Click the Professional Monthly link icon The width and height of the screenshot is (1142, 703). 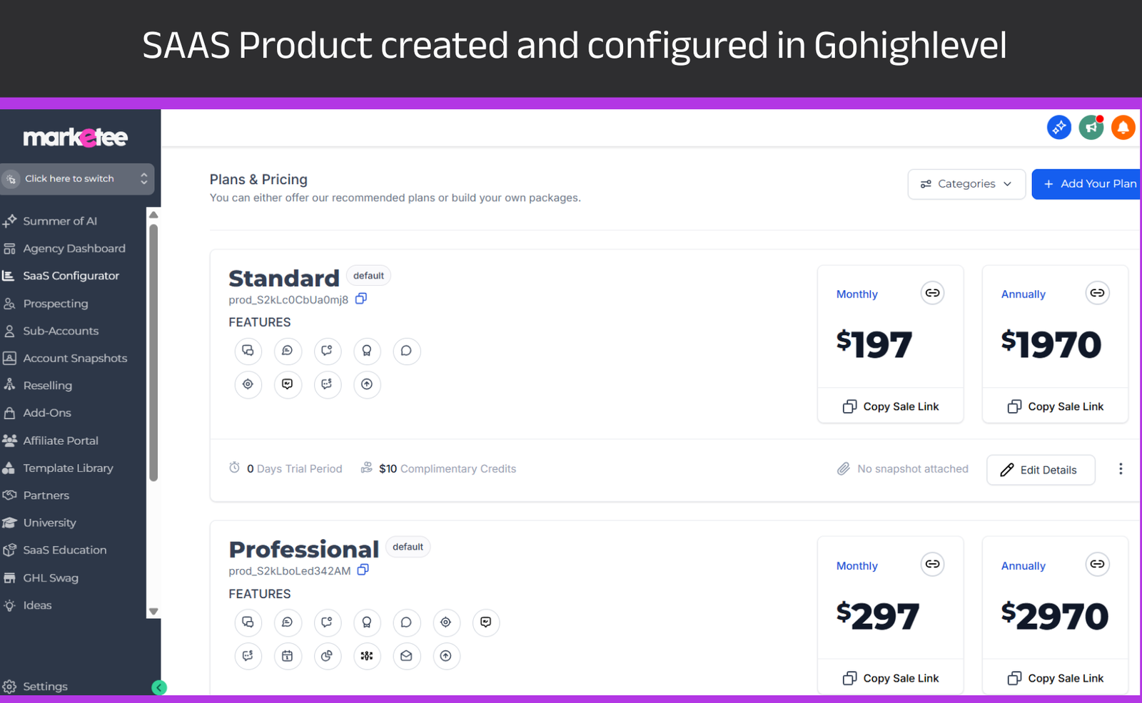(932, 564)
